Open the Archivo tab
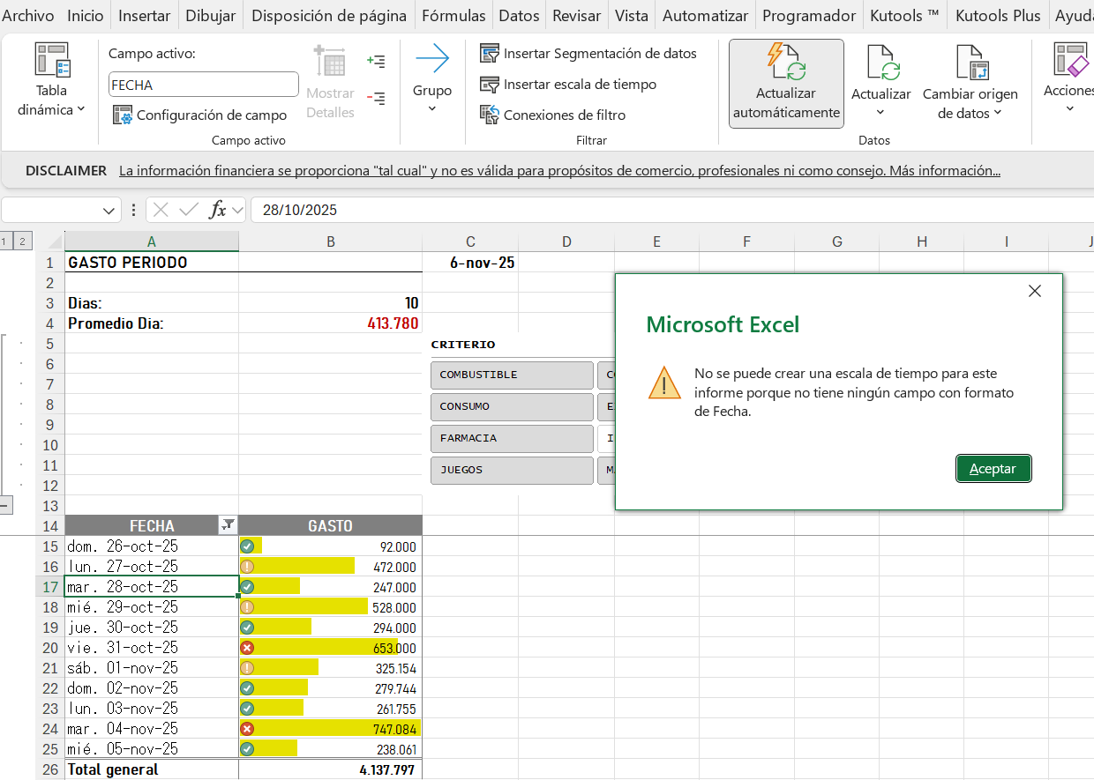The height and width of the screenshot is (780, 1094). tap(28, 16)
